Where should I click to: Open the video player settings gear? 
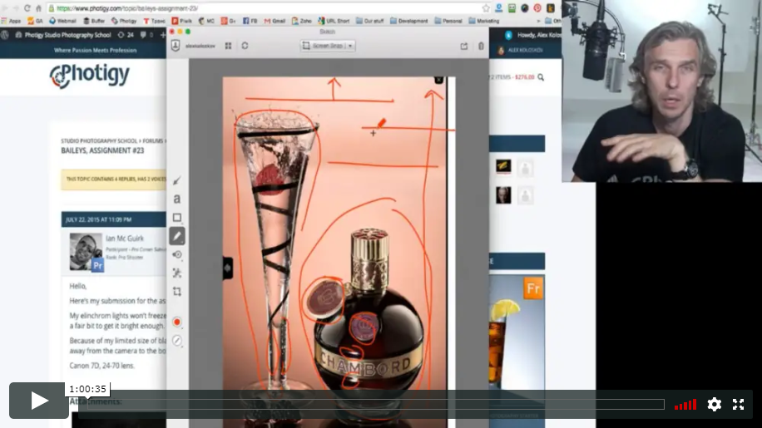[x=714, y=404]
